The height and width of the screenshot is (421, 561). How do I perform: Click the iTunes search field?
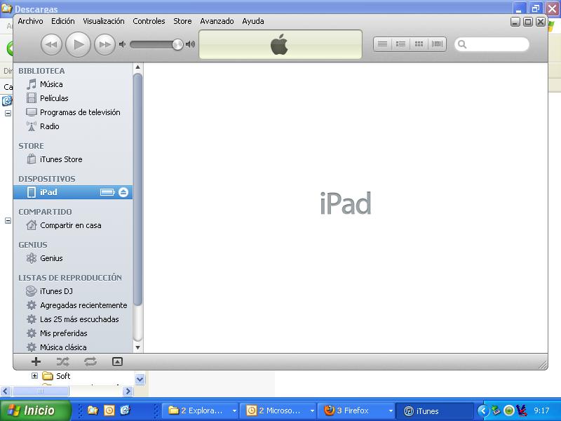(492, 44)
